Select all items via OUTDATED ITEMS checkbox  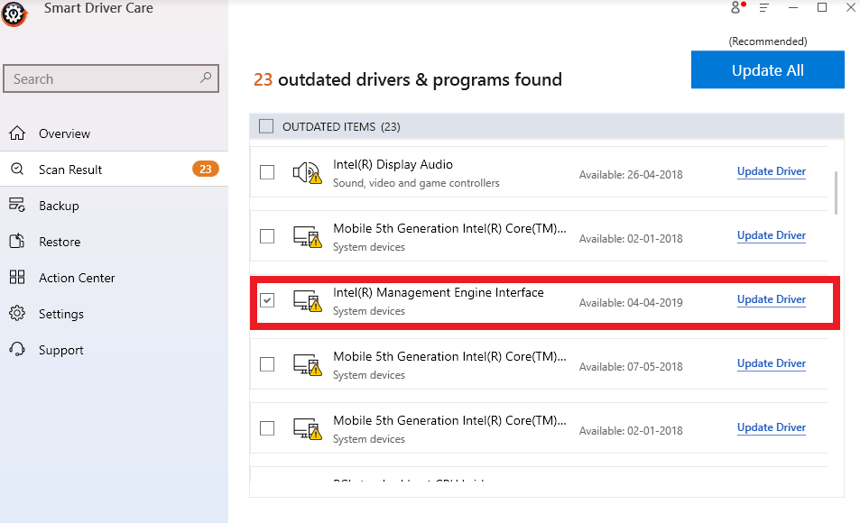coord(266,126)
